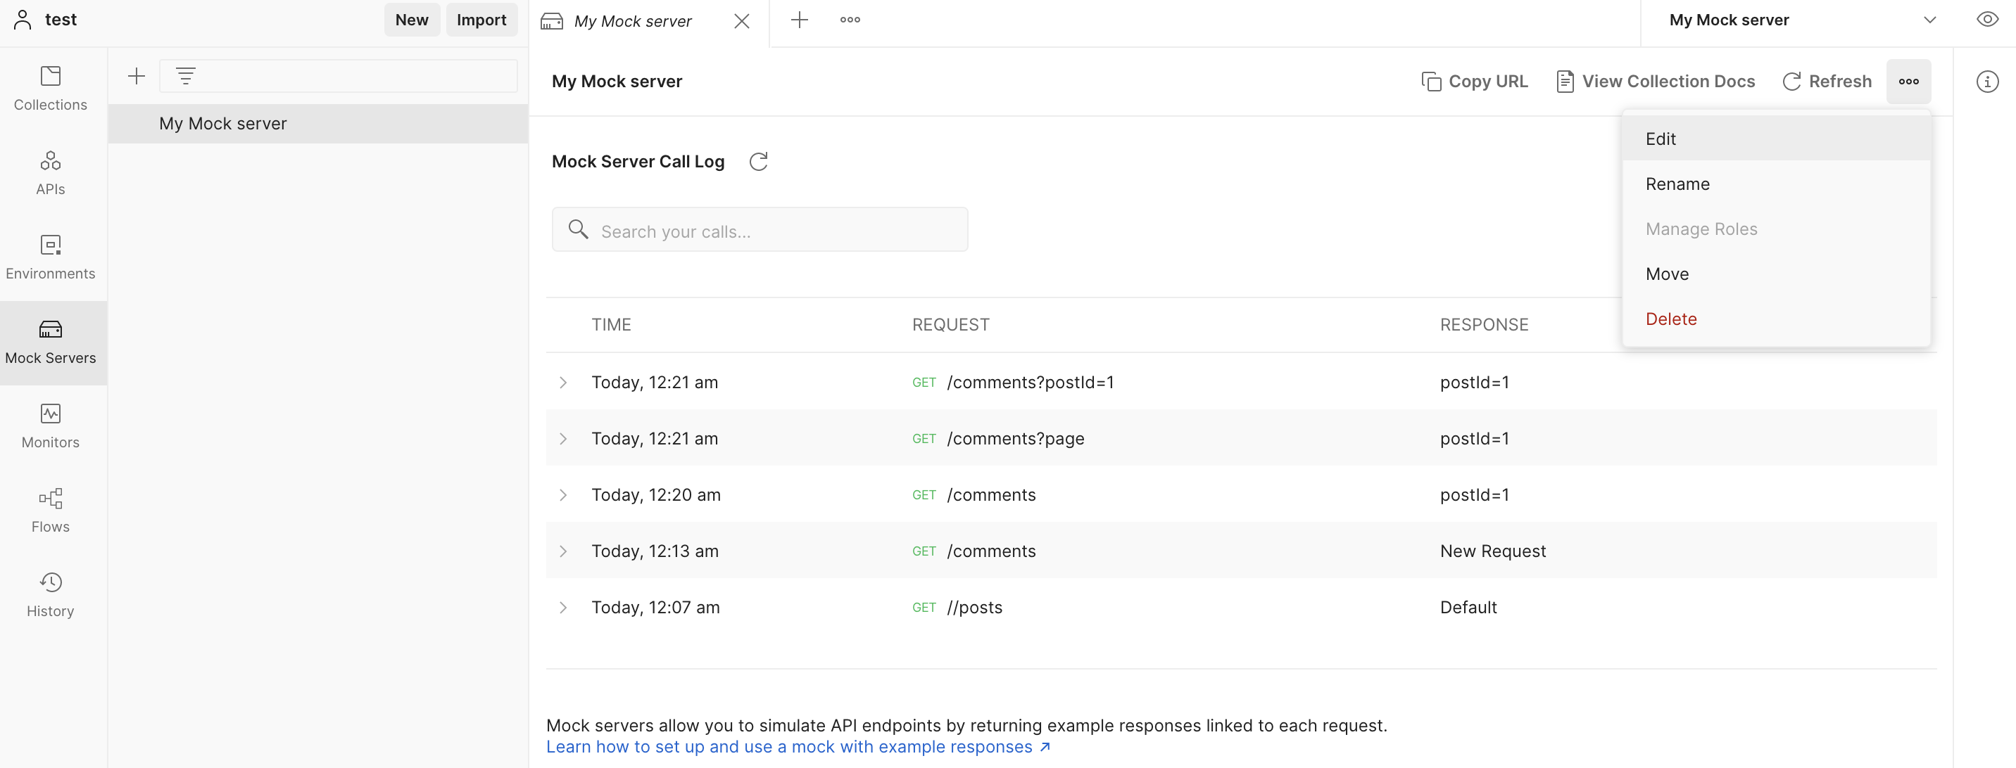Expand the //posts call log row

562,608
